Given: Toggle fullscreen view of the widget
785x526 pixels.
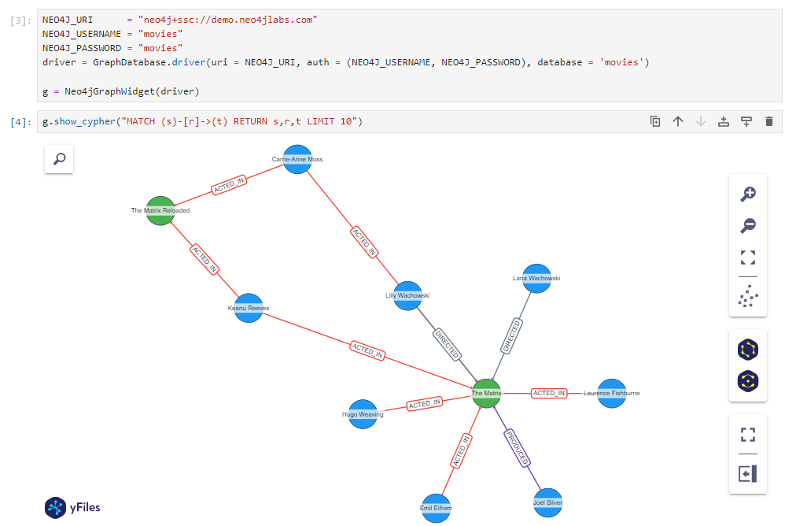Looking at the screenshot, I should pos(748,433).
